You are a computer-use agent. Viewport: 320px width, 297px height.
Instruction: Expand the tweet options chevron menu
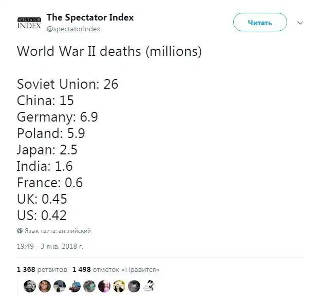[x=300, y=23]
